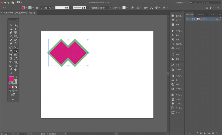This screenshot has height=135, width=222.
Task: Set the fill to None in toolbox
Action: coord(16,87)
